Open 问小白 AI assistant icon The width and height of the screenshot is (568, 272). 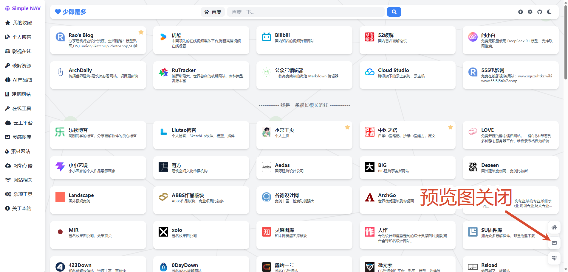point(473,37)
